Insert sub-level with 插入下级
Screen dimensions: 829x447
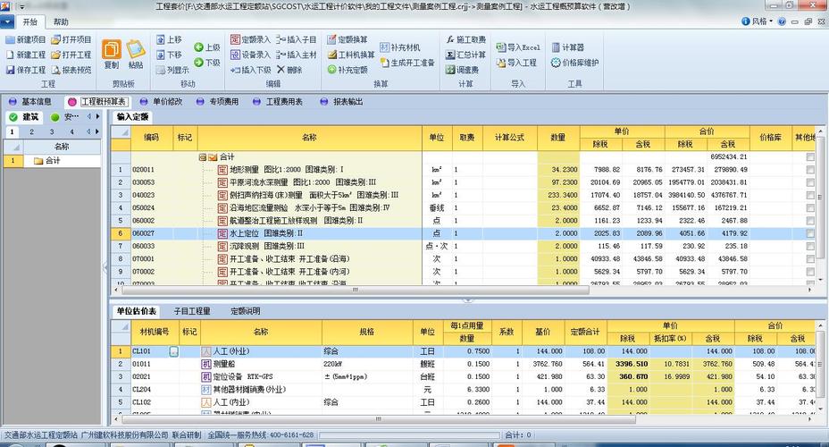(x=235, y=70)
